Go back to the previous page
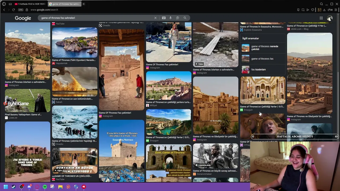The width and height of the screenshot is (340, 191). 4,10
